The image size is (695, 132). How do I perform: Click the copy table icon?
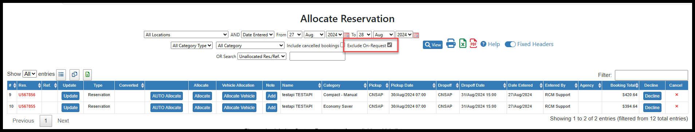(74, 74)
